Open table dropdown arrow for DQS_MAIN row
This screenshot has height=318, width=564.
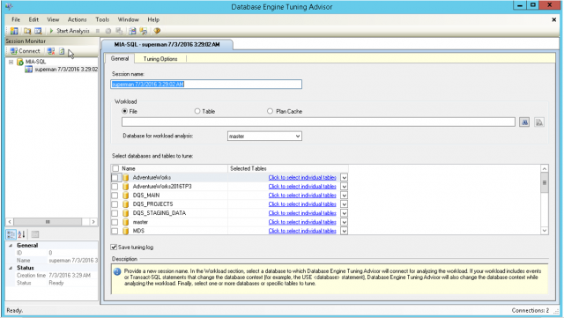pyautogui.click(x=344, y=196)
